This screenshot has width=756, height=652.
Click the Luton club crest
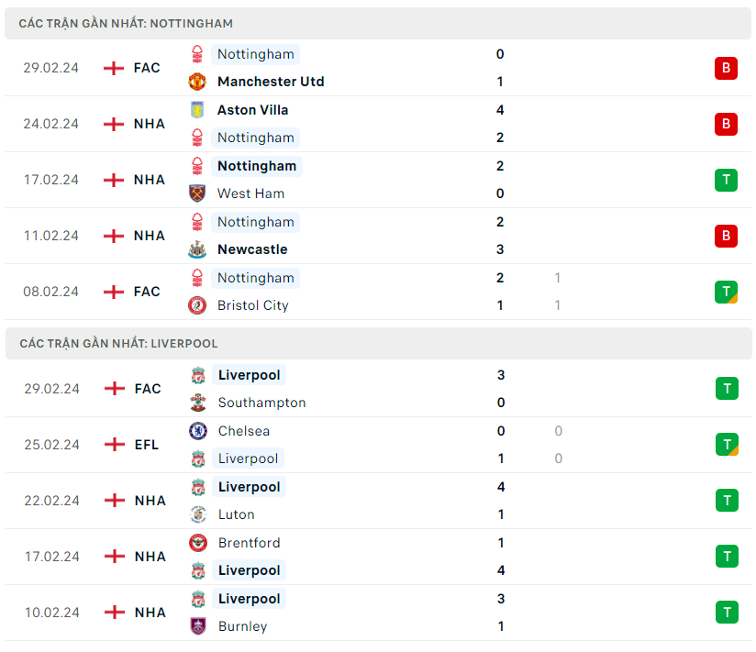click(x=198, y=514)
